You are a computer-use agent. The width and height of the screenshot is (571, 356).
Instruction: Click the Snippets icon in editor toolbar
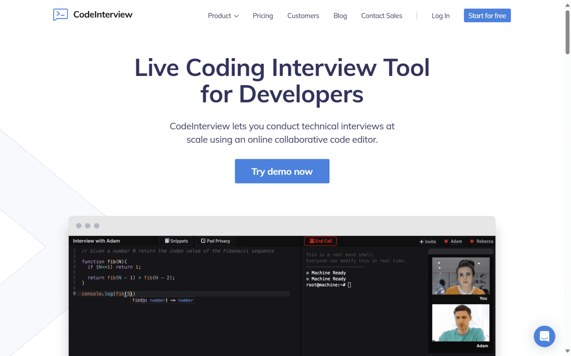[167, 241]
